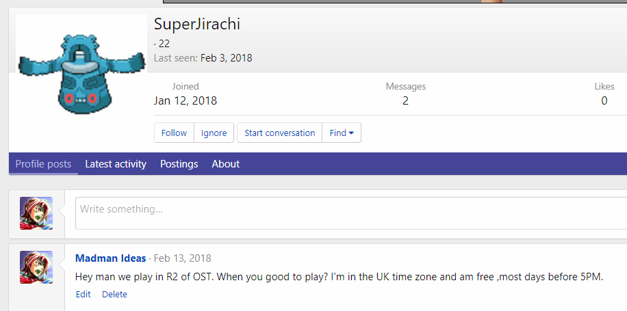Click the SuperJirachi username heading

(196, 24)
